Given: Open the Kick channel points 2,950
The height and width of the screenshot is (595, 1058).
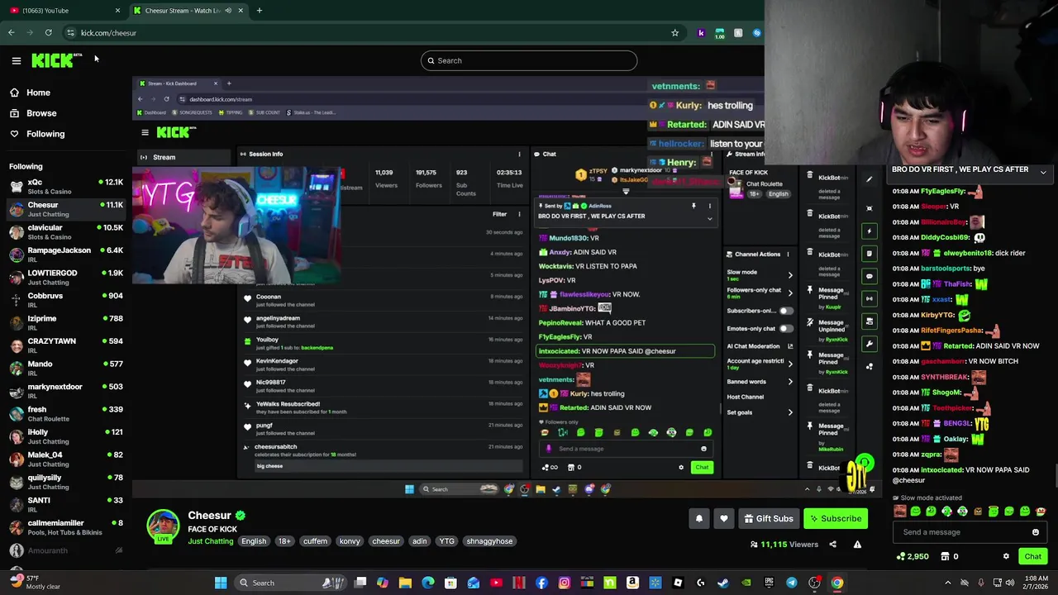Looking at the screenshot, I should [913, 556].
